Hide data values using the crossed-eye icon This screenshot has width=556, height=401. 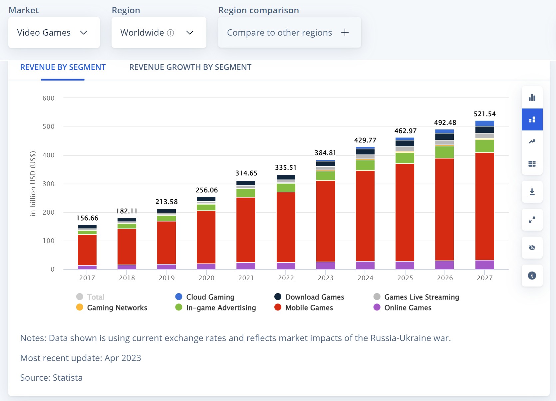(532, 248)
